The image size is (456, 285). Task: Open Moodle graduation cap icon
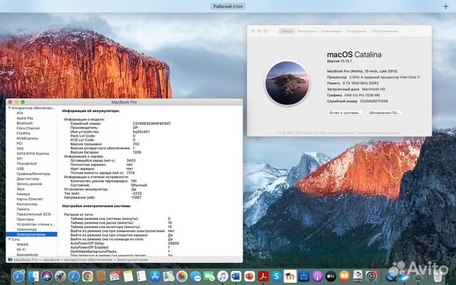[x=290, y=276]
